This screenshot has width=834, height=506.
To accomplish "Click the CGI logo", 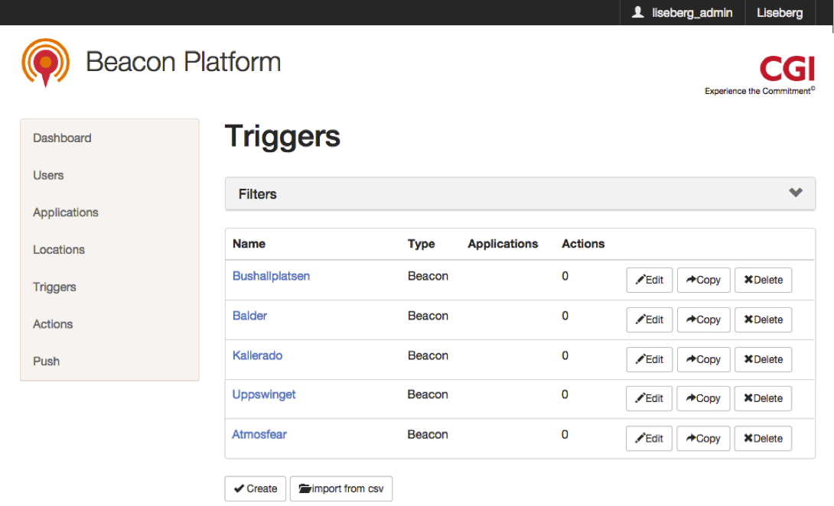I will tap(787, 69).
